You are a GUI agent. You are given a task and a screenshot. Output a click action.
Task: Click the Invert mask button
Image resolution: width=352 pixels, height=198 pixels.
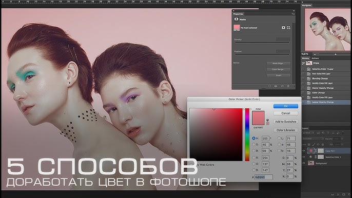pos(278,75)
